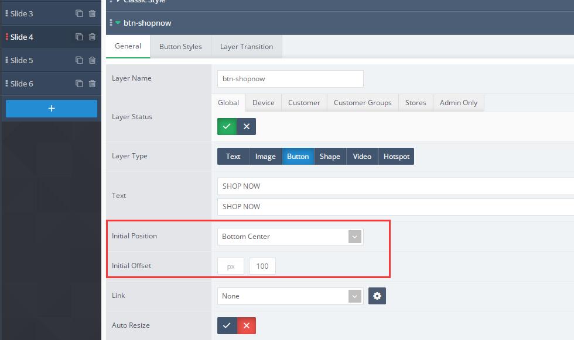Set layer type to Hotspot
574x340 pixels.
coord(397,157)
